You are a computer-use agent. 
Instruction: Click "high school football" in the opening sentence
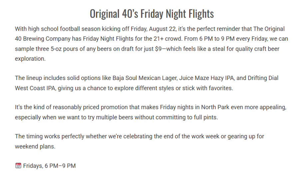[54, 29]
